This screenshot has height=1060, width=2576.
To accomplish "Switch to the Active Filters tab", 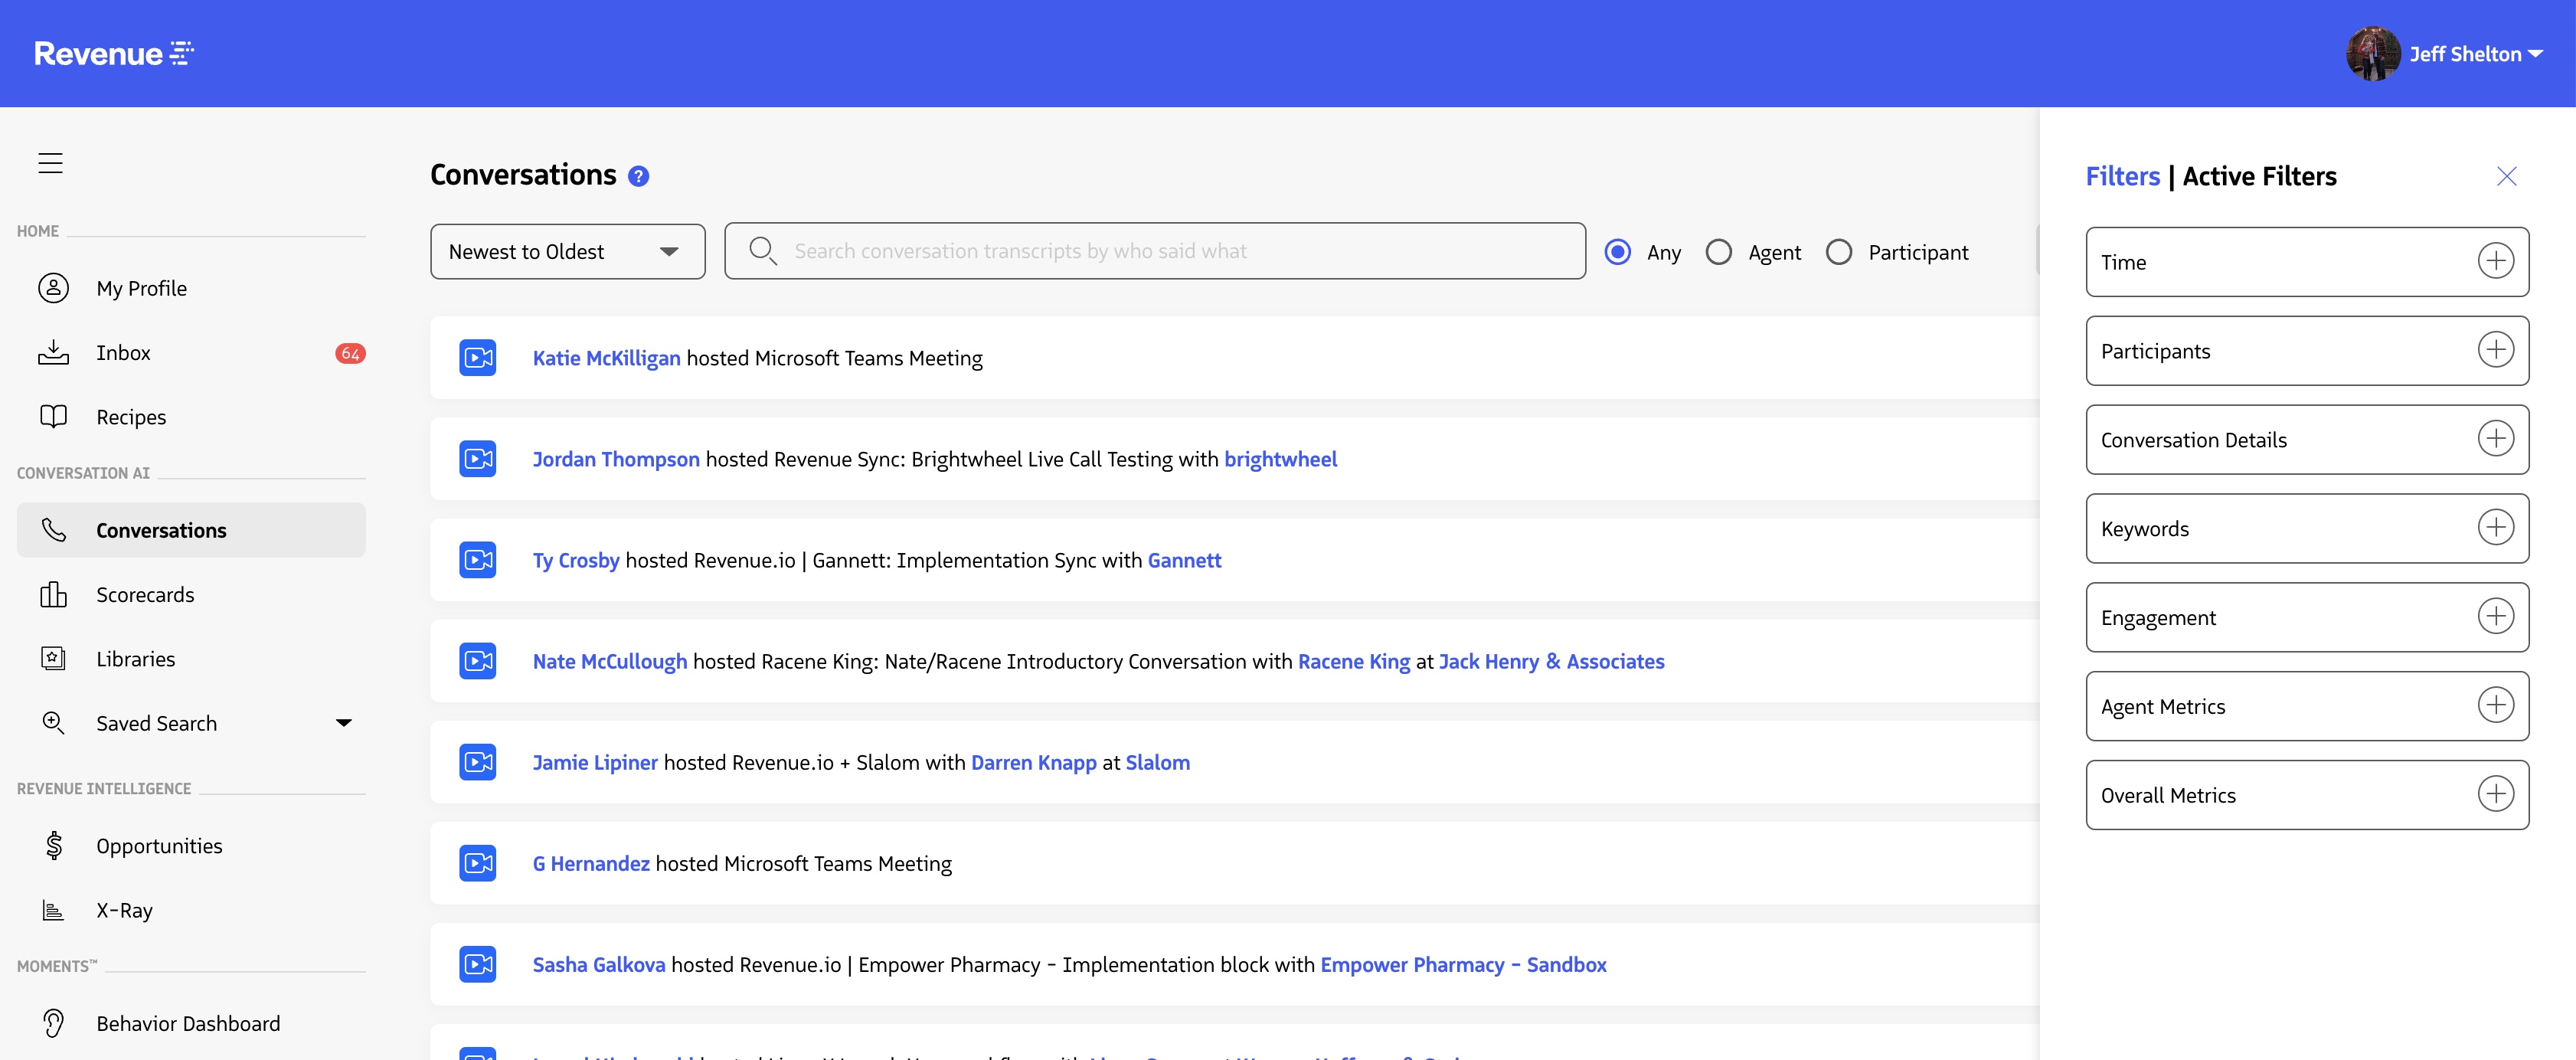I will (2259, 177).
